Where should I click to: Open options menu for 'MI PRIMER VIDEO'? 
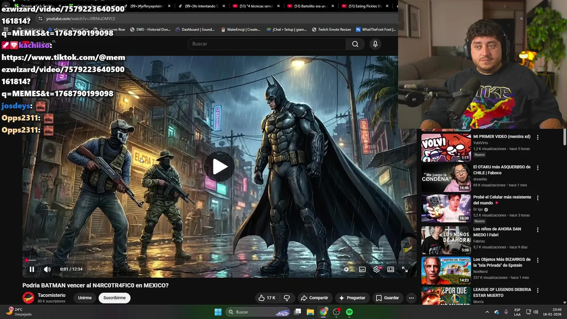[x=538, y=137]
